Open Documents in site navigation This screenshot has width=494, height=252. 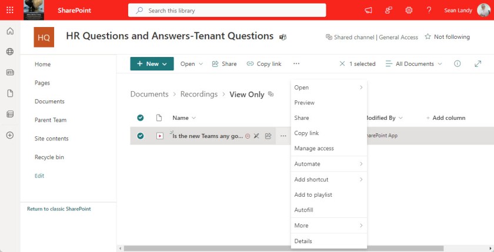coord(49,101)
